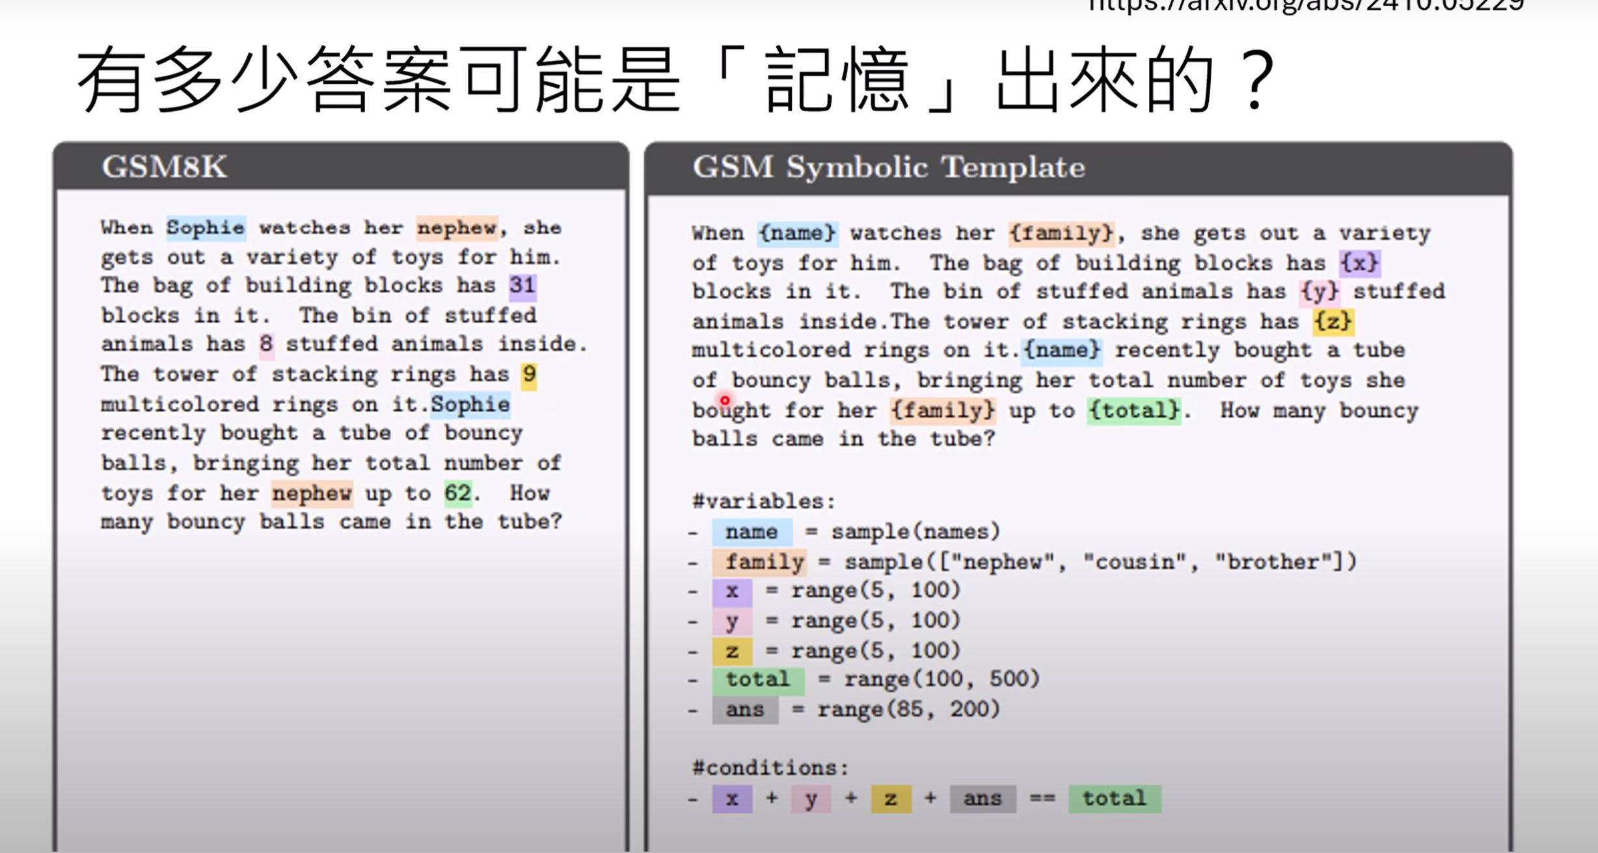This screenshot has height=853, width=1598.
Task: Click the == operator in conditions
Action: click(1042, 799)
